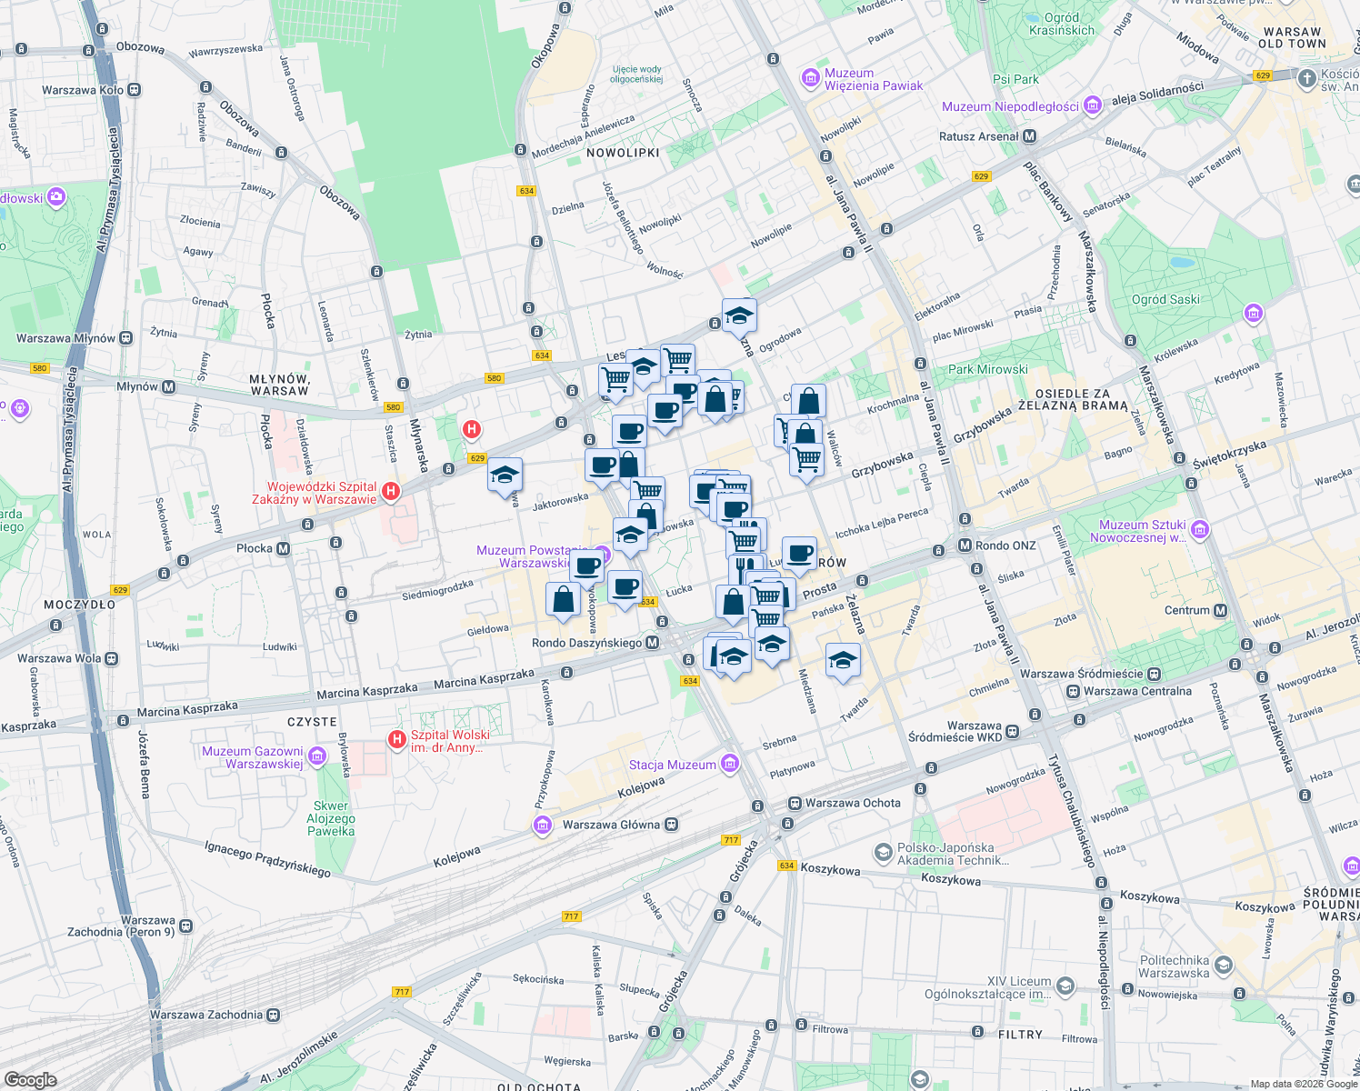This screenshot has width=1360, height=1091.
Task: Click the hospital marker at Szpital Wolski
Action: coord(396,739)
